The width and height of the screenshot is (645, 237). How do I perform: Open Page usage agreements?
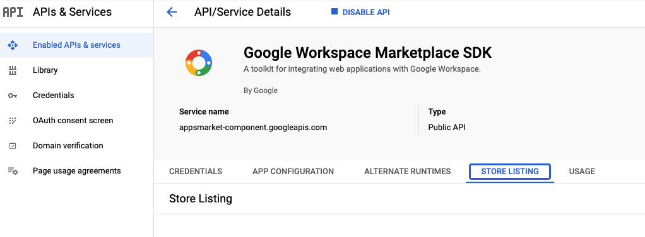point(76,170)
